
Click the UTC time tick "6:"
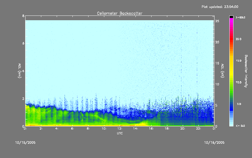[73, 129]
